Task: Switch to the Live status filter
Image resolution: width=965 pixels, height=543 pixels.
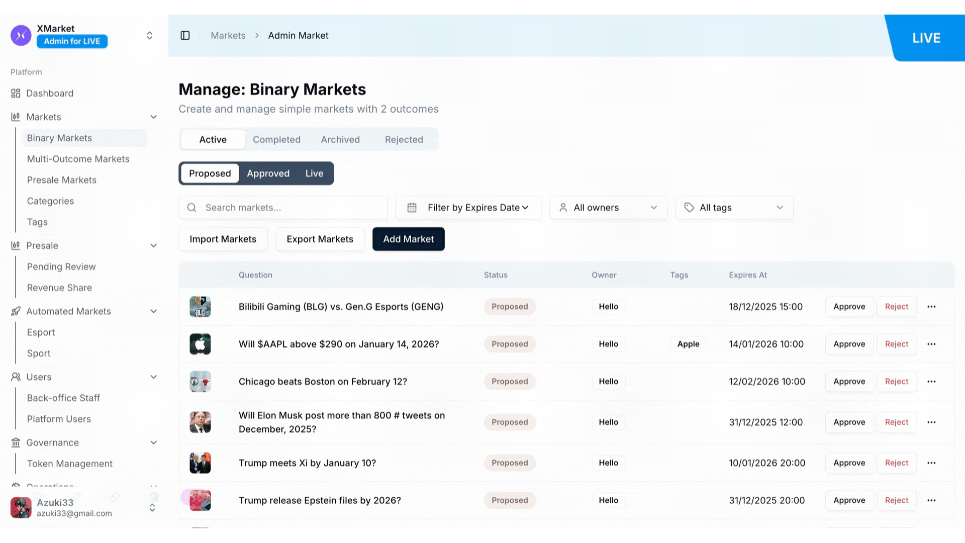Action: coord(314,173)
